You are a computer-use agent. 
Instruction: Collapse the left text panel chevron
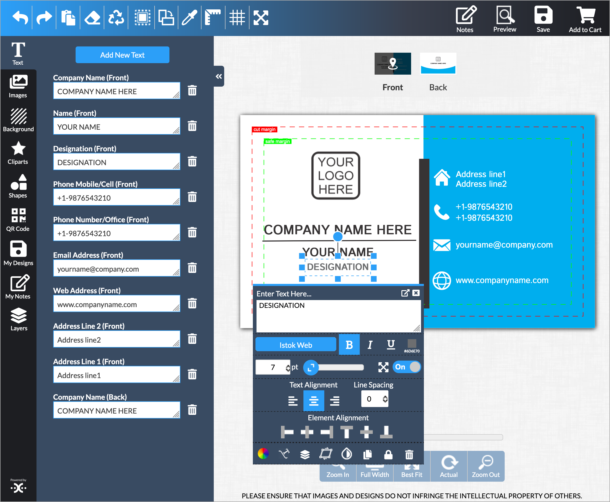219,76
